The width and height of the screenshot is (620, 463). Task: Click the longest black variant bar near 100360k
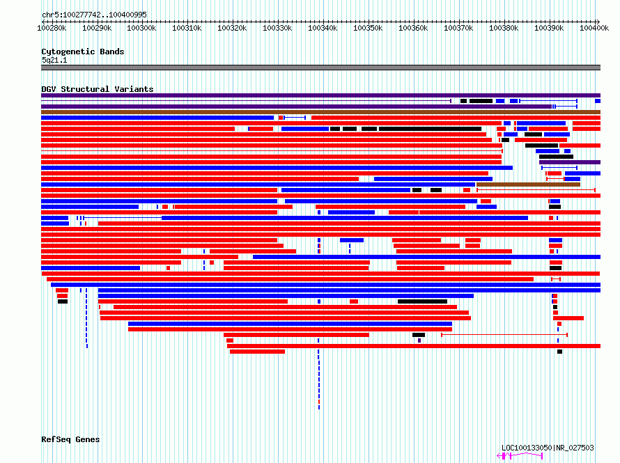[x=431, y=129]
